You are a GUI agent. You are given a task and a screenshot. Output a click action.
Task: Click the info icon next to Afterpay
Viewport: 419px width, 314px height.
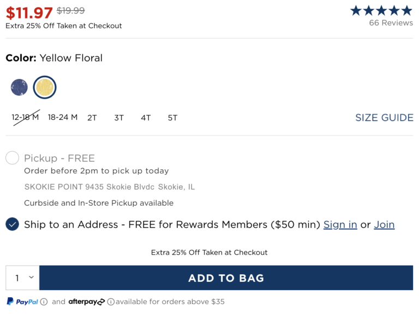111,301
